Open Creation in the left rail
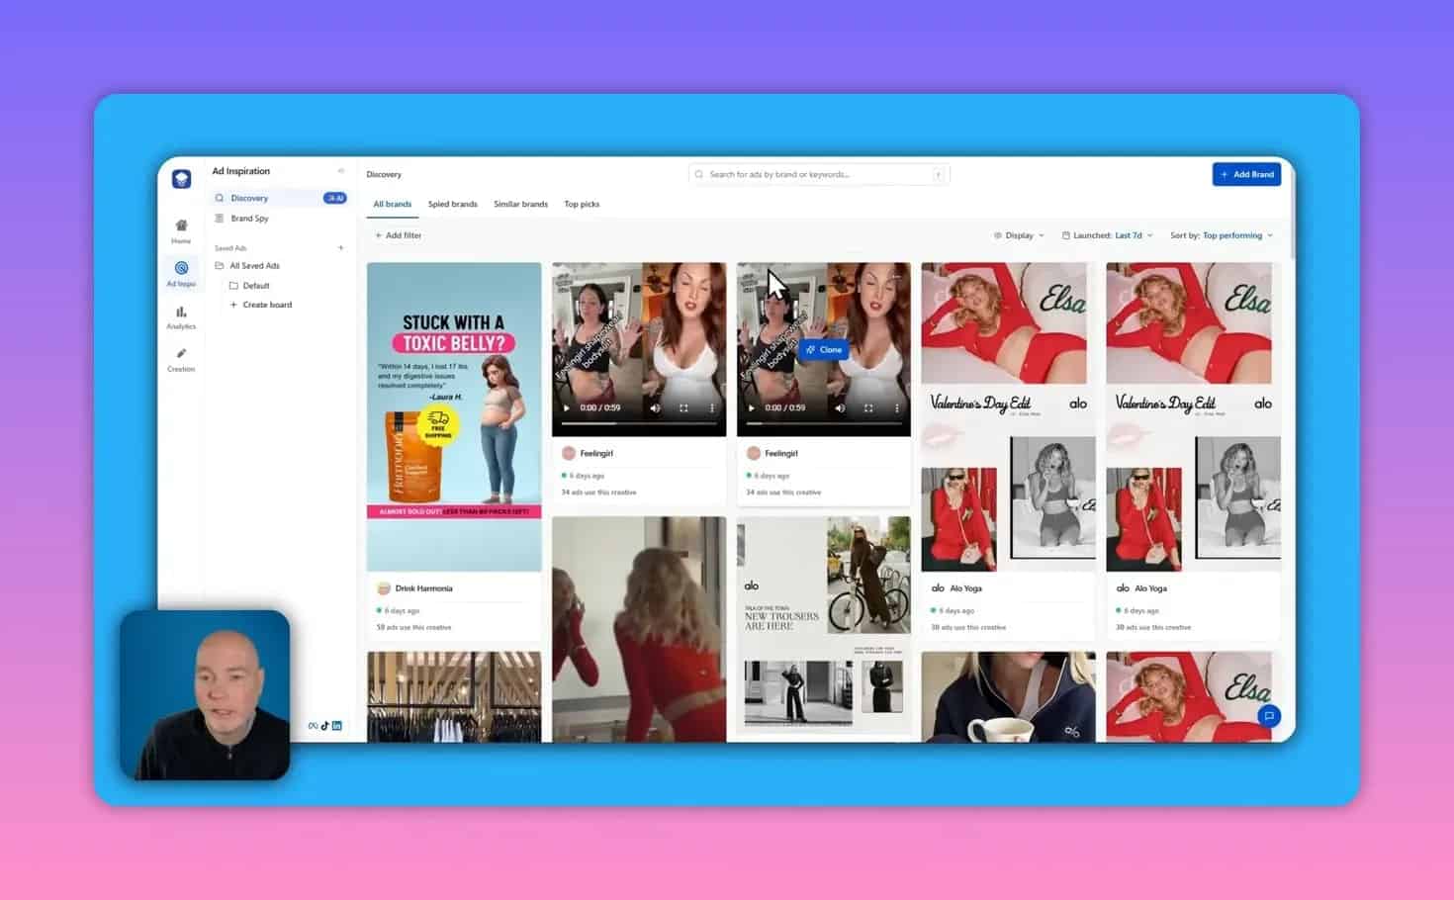Screen dimensions: 1454x900 181,359
